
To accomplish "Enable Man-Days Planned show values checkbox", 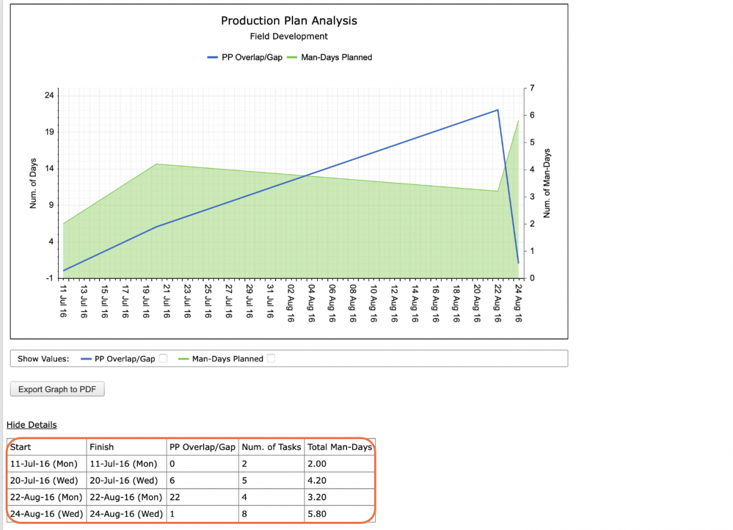I will tap(271, 358).
